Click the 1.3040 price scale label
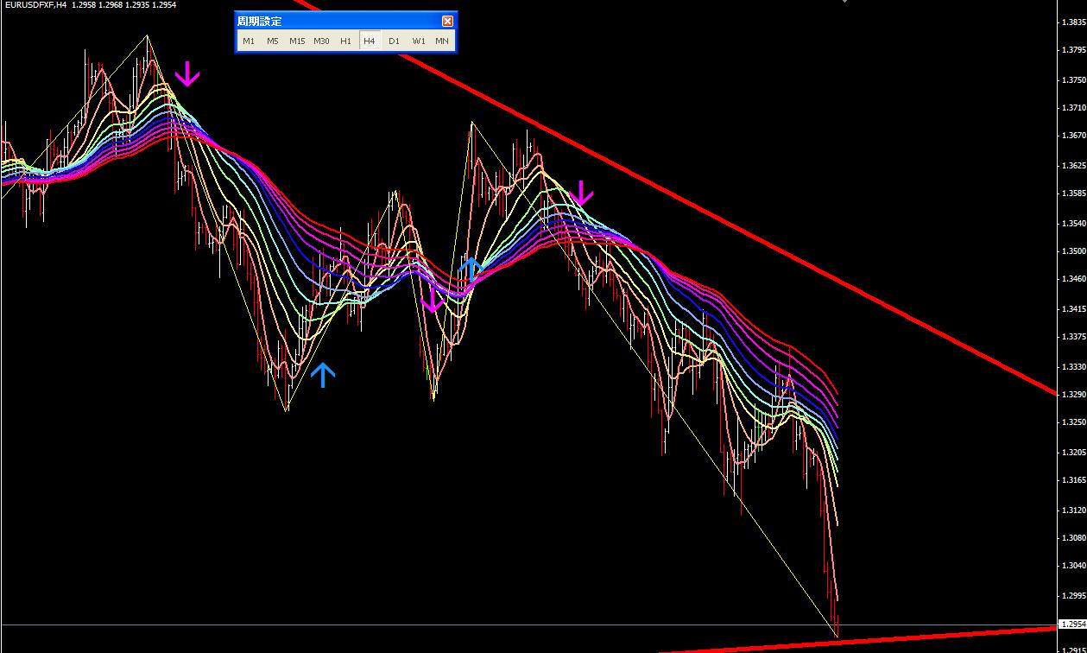The image size is (1087, 653). tap(1073, 566)
